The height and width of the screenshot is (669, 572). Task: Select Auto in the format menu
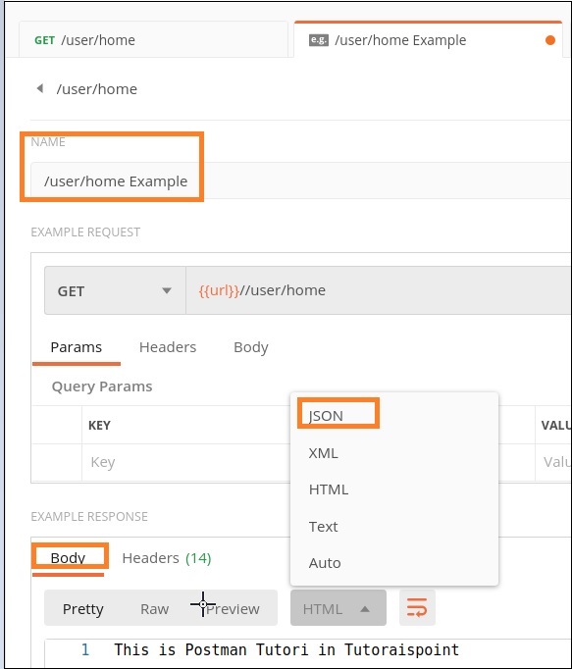click(x=325, y=563)
